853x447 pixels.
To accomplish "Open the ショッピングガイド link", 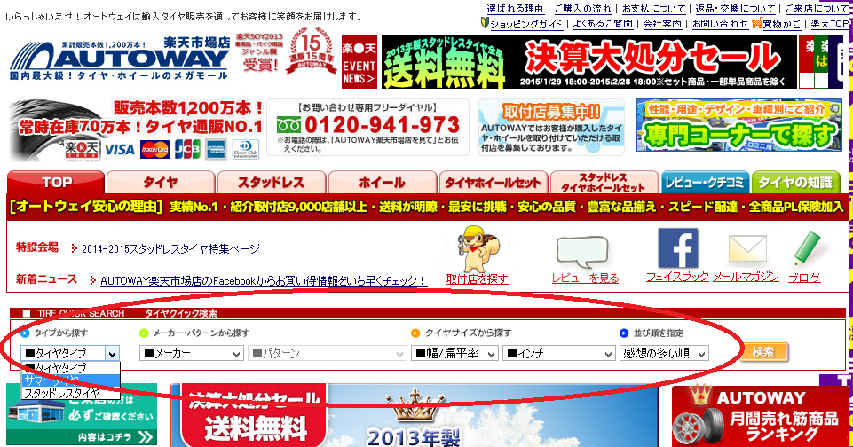I will 525,24.
